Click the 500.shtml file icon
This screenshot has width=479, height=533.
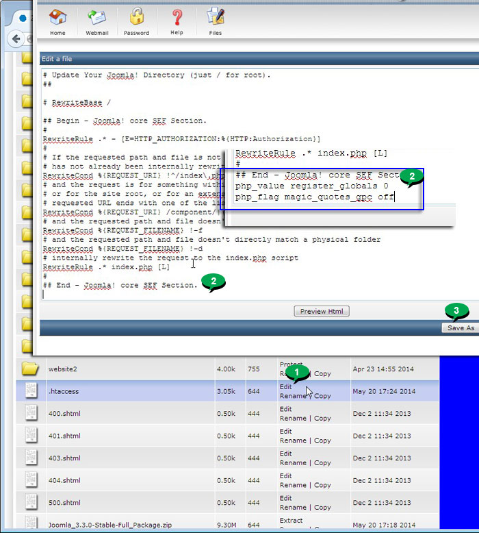[31, 502]
